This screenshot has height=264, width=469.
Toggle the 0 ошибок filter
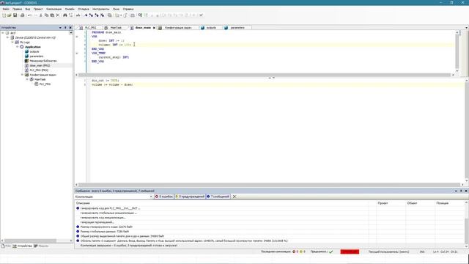[x=164, y=197]
